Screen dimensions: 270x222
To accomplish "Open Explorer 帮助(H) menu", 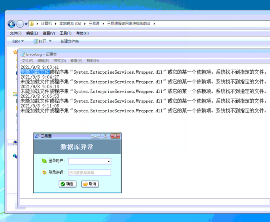I will [82, 33].
